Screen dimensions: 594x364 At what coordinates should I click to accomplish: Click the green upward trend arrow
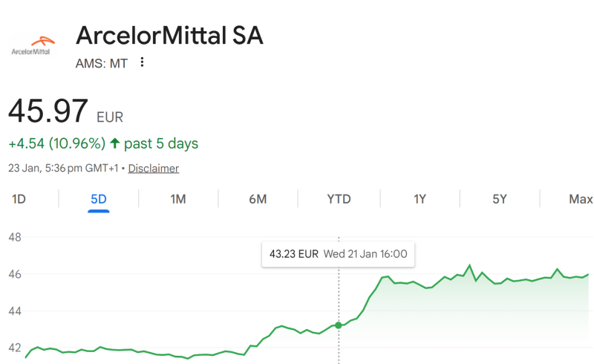tap(115, 143)
